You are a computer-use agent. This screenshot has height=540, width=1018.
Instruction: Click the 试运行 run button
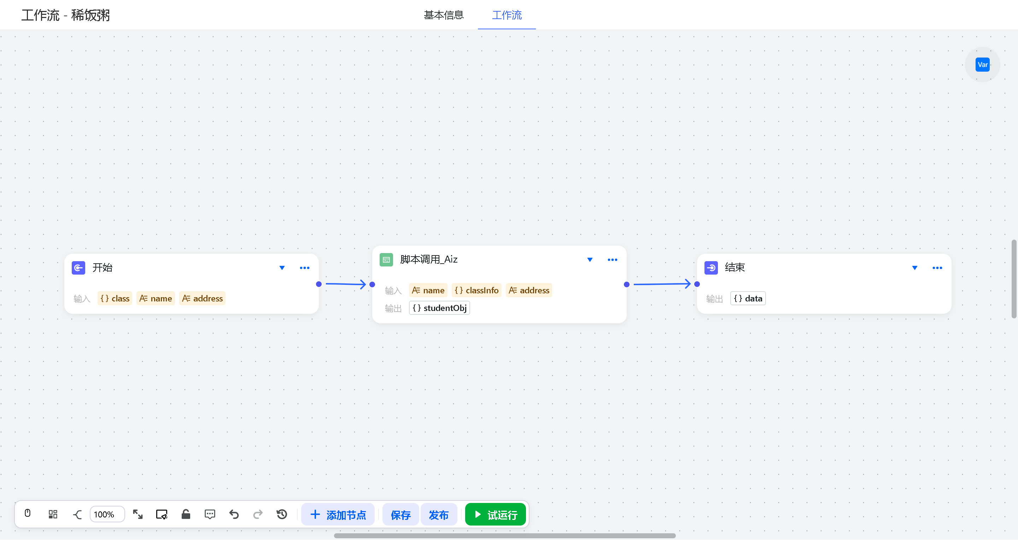pos(496,515)
